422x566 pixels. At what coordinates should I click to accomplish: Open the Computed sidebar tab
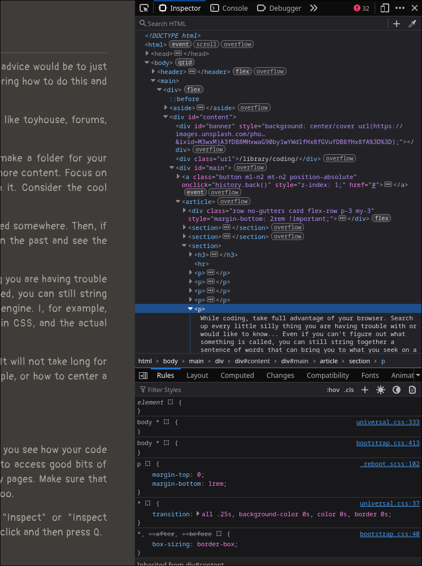[x=237, y=376]
